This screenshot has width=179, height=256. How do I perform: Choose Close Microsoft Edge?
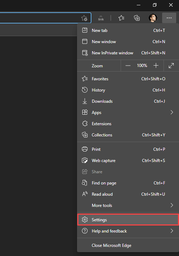click(x=128, y=245)
